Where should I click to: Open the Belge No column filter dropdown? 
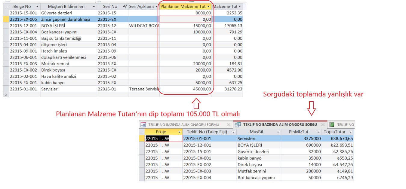click(37, 6)
